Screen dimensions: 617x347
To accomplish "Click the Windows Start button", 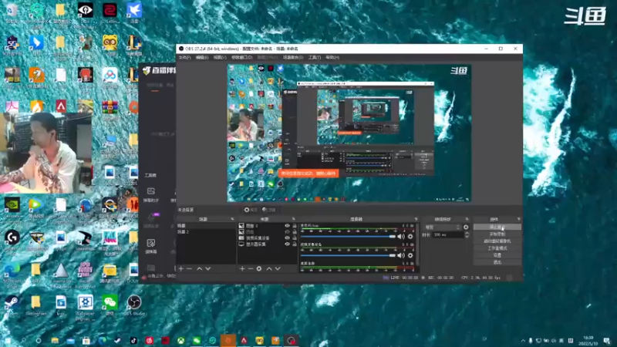I will (x=8, y=340).
